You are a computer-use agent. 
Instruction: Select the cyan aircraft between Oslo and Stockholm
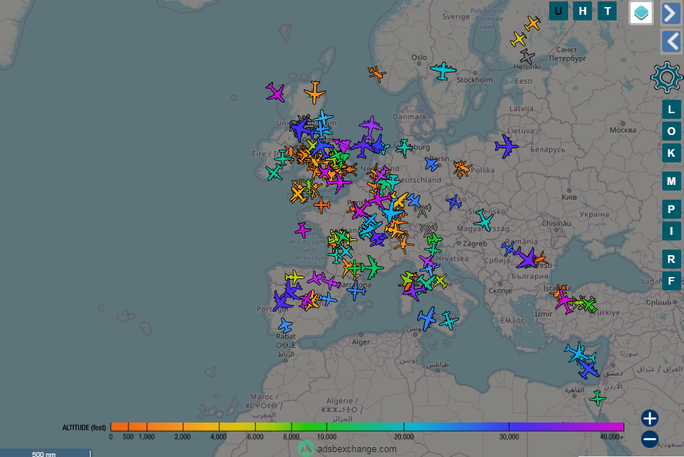click(442, 70)
